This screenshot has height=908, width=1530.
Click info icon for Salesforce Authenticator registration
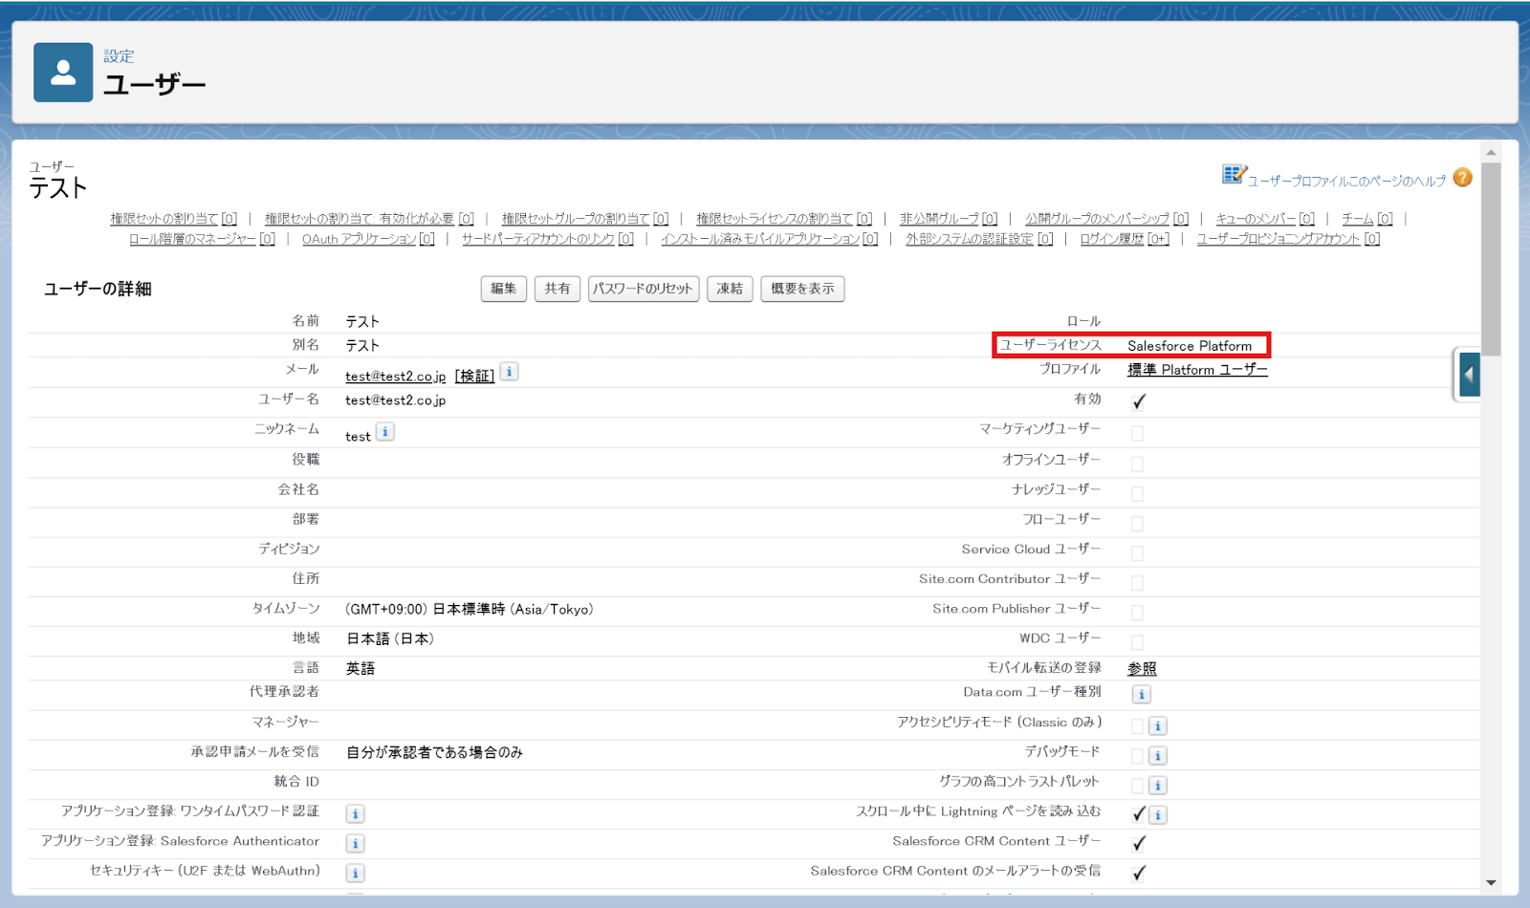click(x=355, y=843)
